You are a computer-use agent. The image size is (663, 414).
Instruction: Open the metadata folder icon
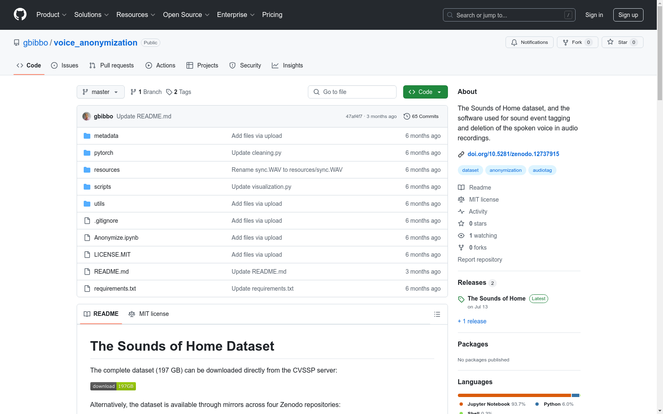tap(87, 136)
